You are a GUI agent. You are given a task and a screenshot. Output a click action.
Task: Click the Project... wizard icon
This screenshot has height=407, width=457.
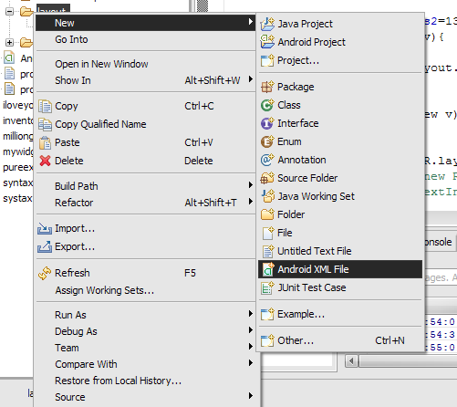click(x=267, y=60)
